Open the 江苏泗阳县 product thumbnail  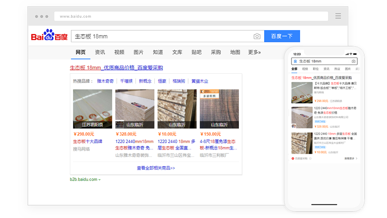click(x=92, y=109)
